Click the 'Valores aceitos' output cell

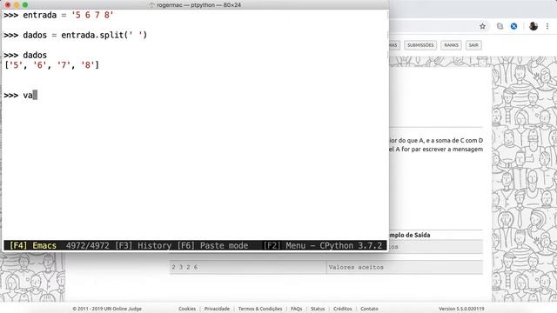[404, 267]
